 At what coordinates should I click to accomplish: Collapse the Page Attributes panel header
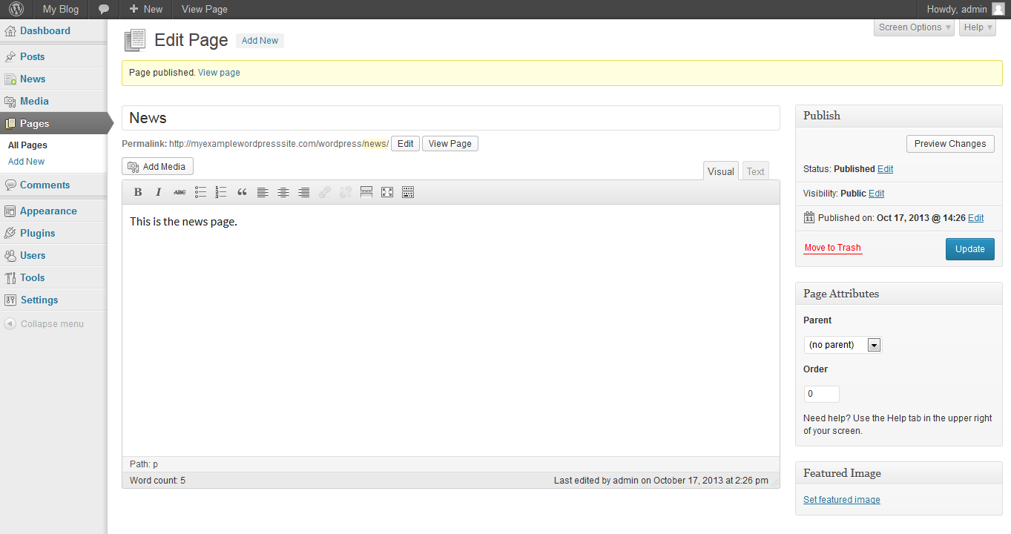coord(898,294)
